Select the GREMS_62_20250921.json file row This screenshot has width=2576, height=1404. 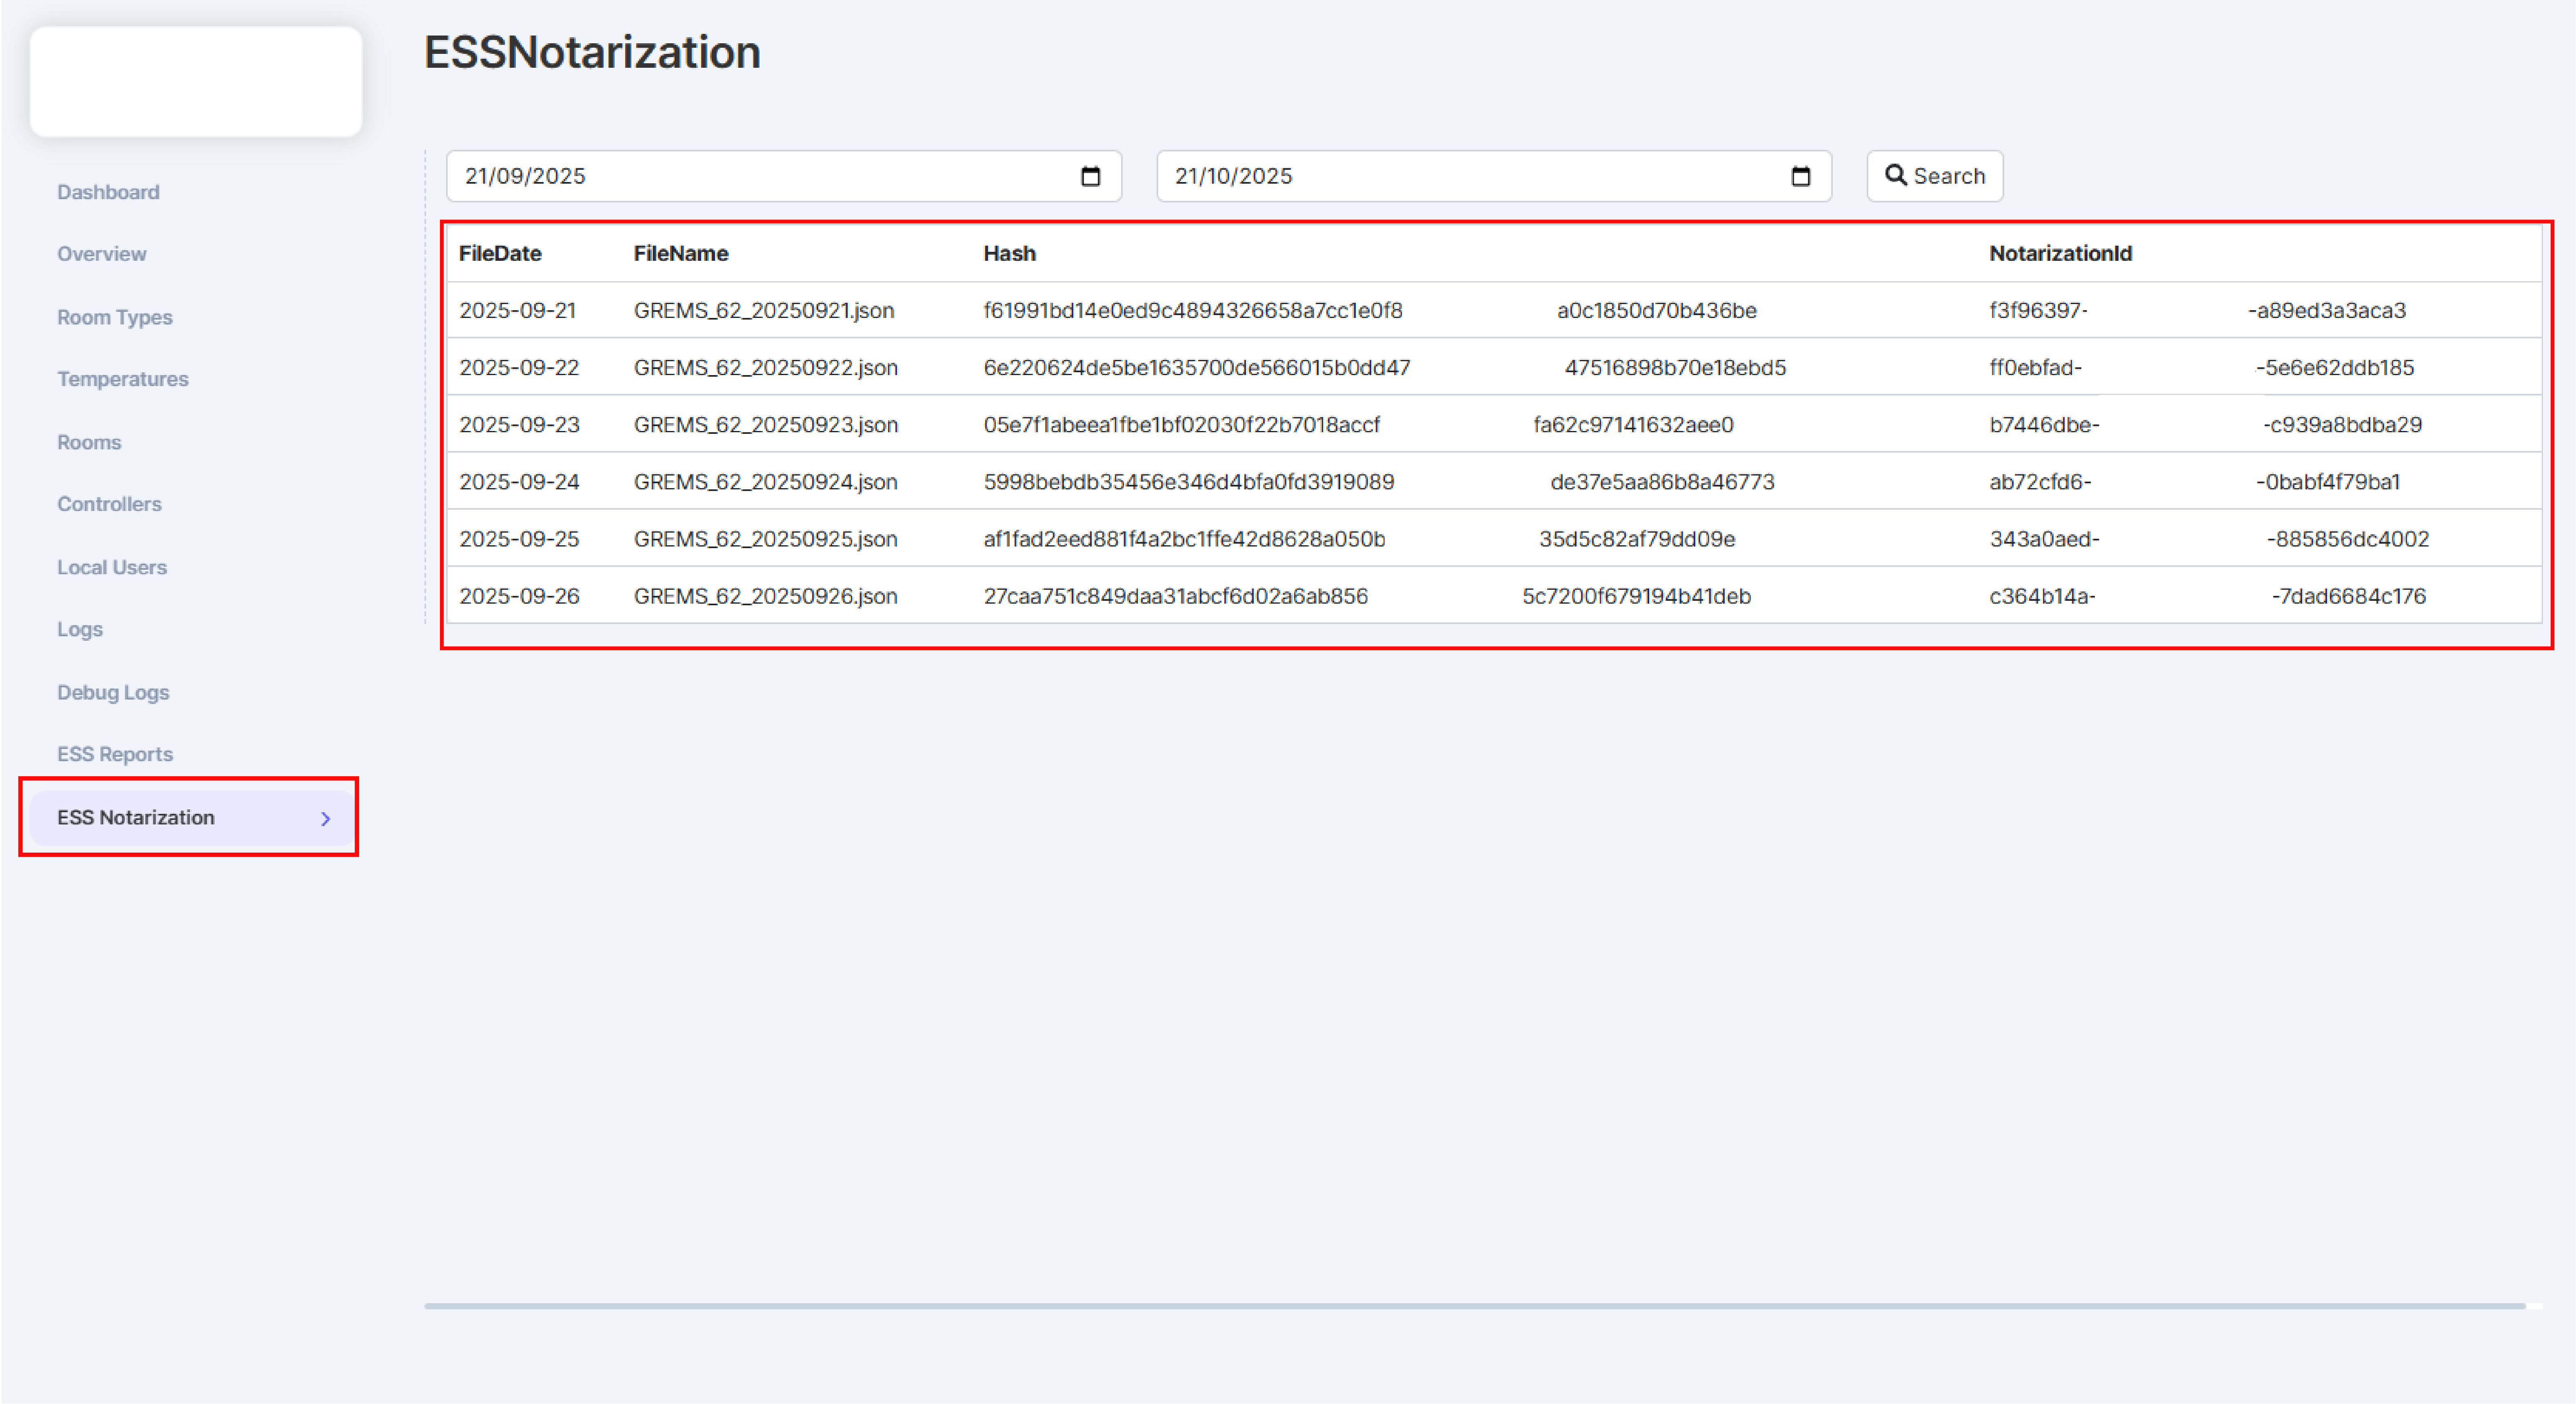pyautogui.click(x=764, y=310)
